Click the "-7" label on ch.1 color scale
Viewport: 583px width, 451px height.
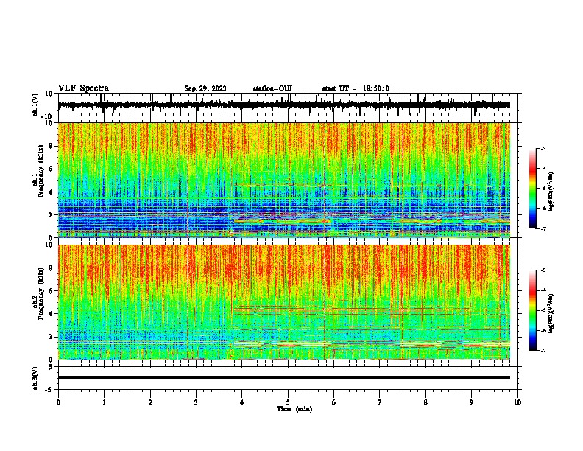tap(543, 228)
